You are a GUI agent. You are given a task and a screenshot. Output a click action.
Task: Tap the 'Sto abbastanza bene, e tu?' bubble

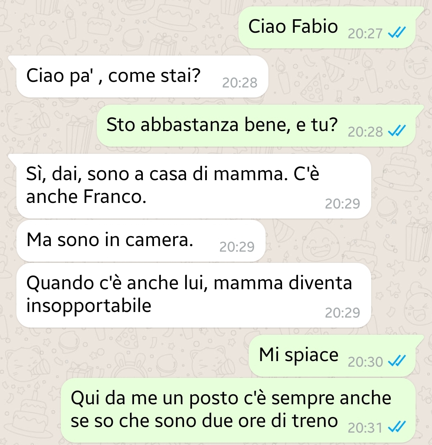[x=256, y=126]
